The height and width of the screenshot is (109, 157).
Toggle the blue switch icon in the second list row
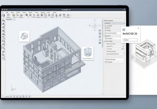123,46
